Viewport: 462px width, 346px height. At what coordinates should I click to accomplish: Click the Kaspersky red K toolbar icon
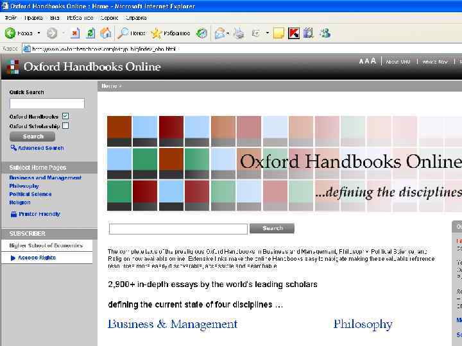tap(294, 33)
